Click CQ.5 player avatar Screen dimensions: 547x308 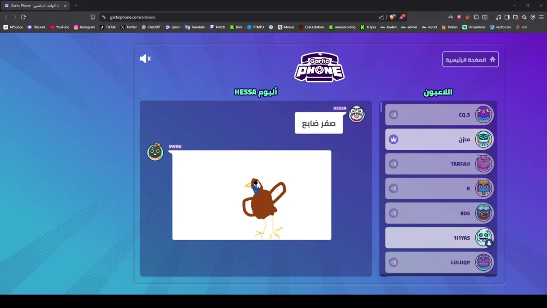484,114
